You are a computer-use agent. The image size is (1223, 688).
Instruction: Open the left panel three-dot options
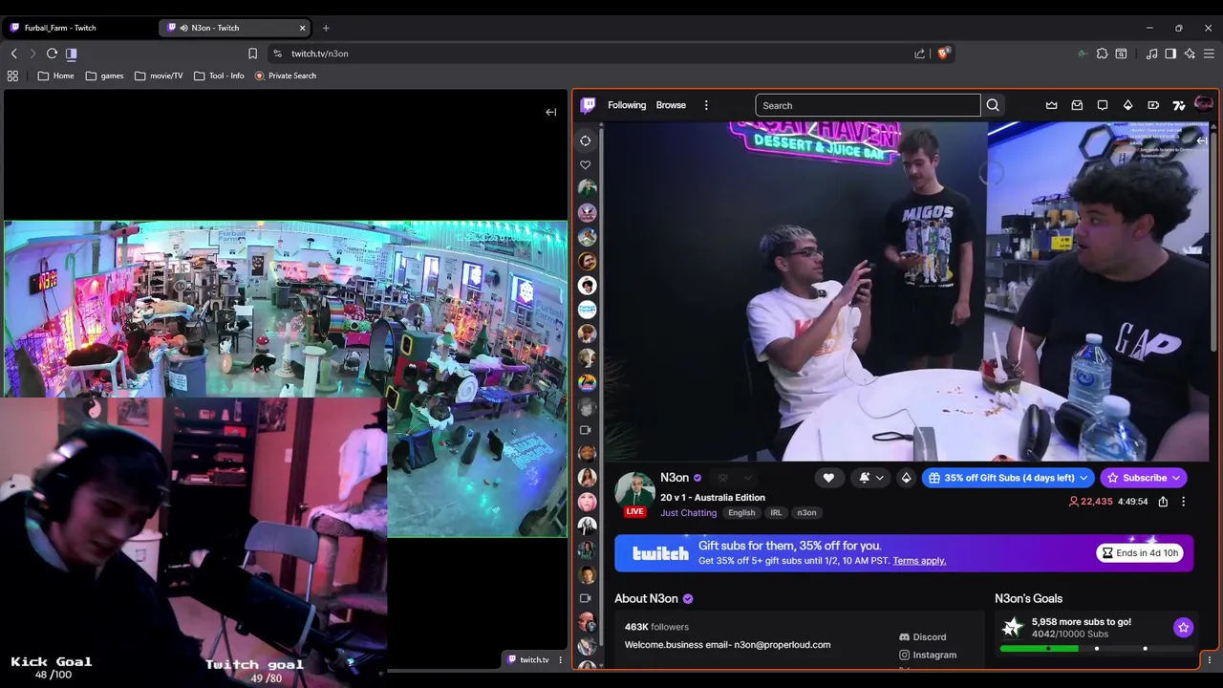point(560,659)
